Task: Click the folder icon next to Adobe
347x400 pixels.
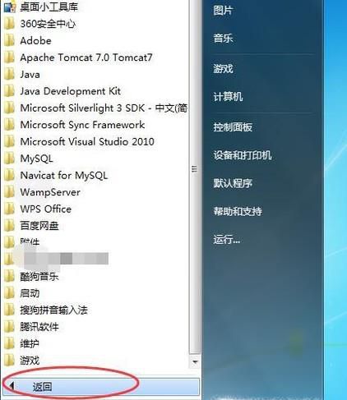Action: point(9,41)
